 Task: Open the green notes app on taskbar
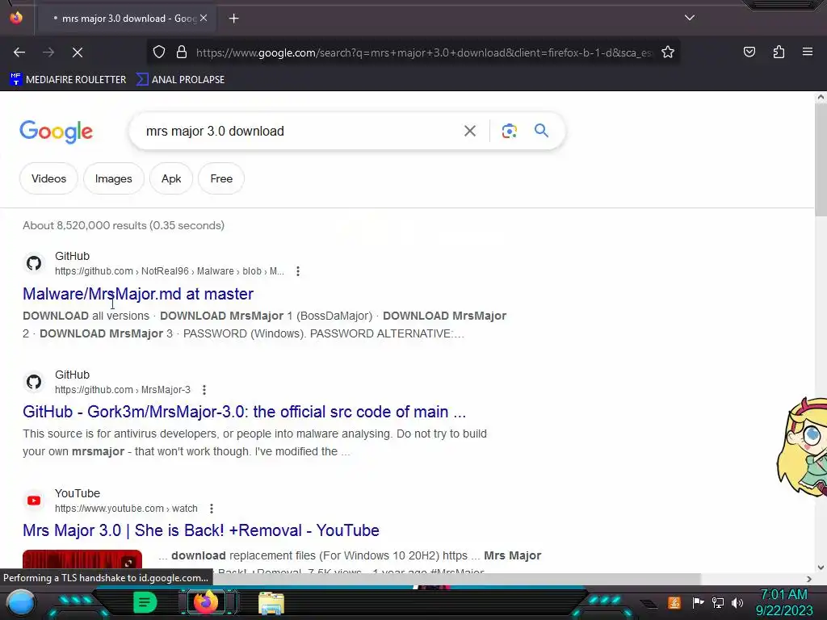[145, 602]
